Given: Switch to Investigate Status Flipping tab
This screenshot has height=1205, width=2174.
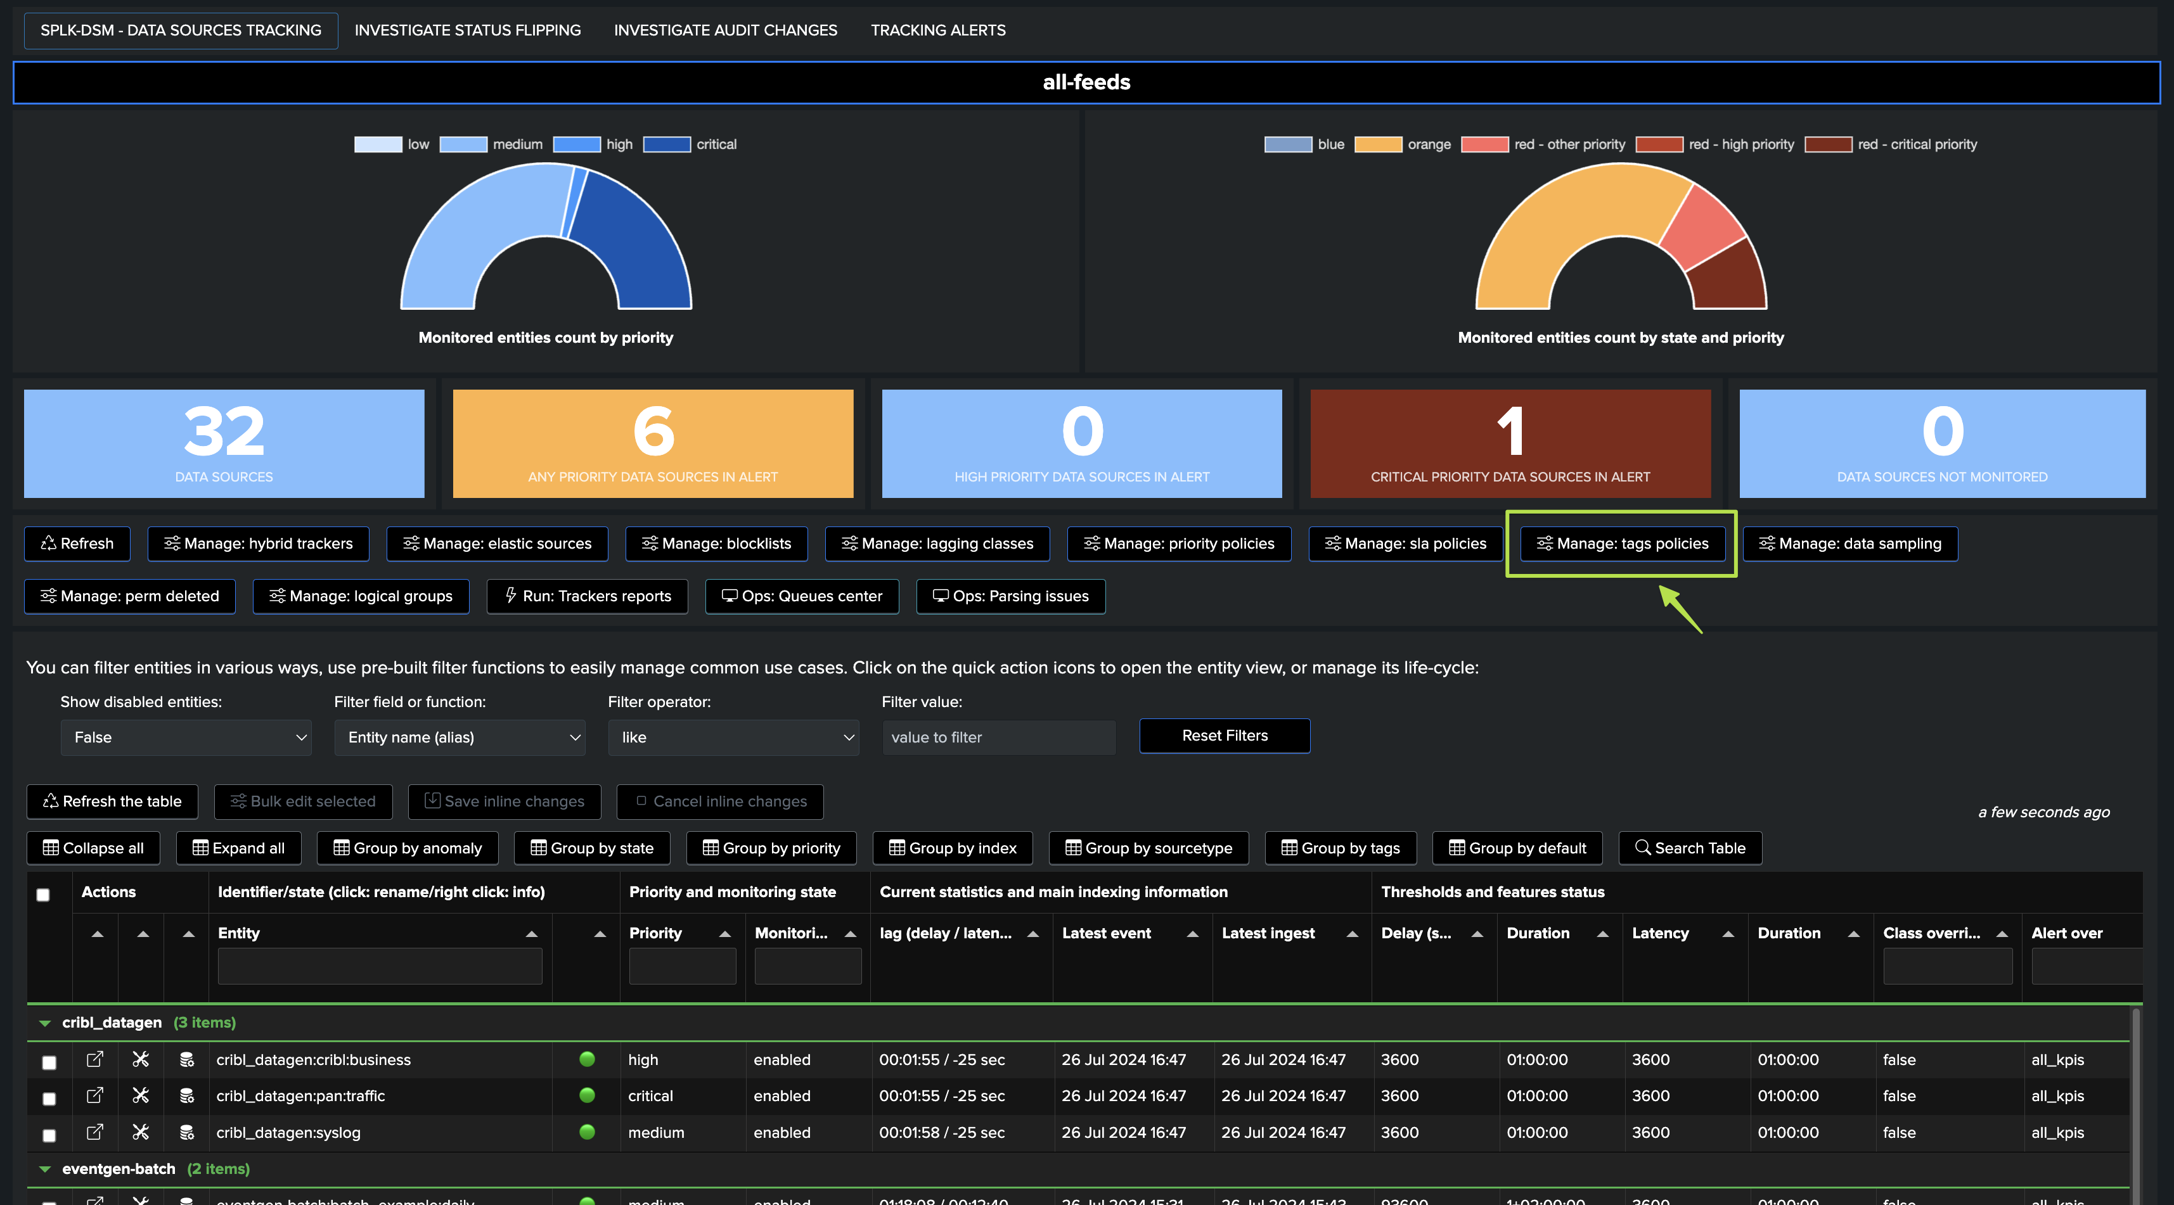Looking at the screenshot, I should (468, 30).
